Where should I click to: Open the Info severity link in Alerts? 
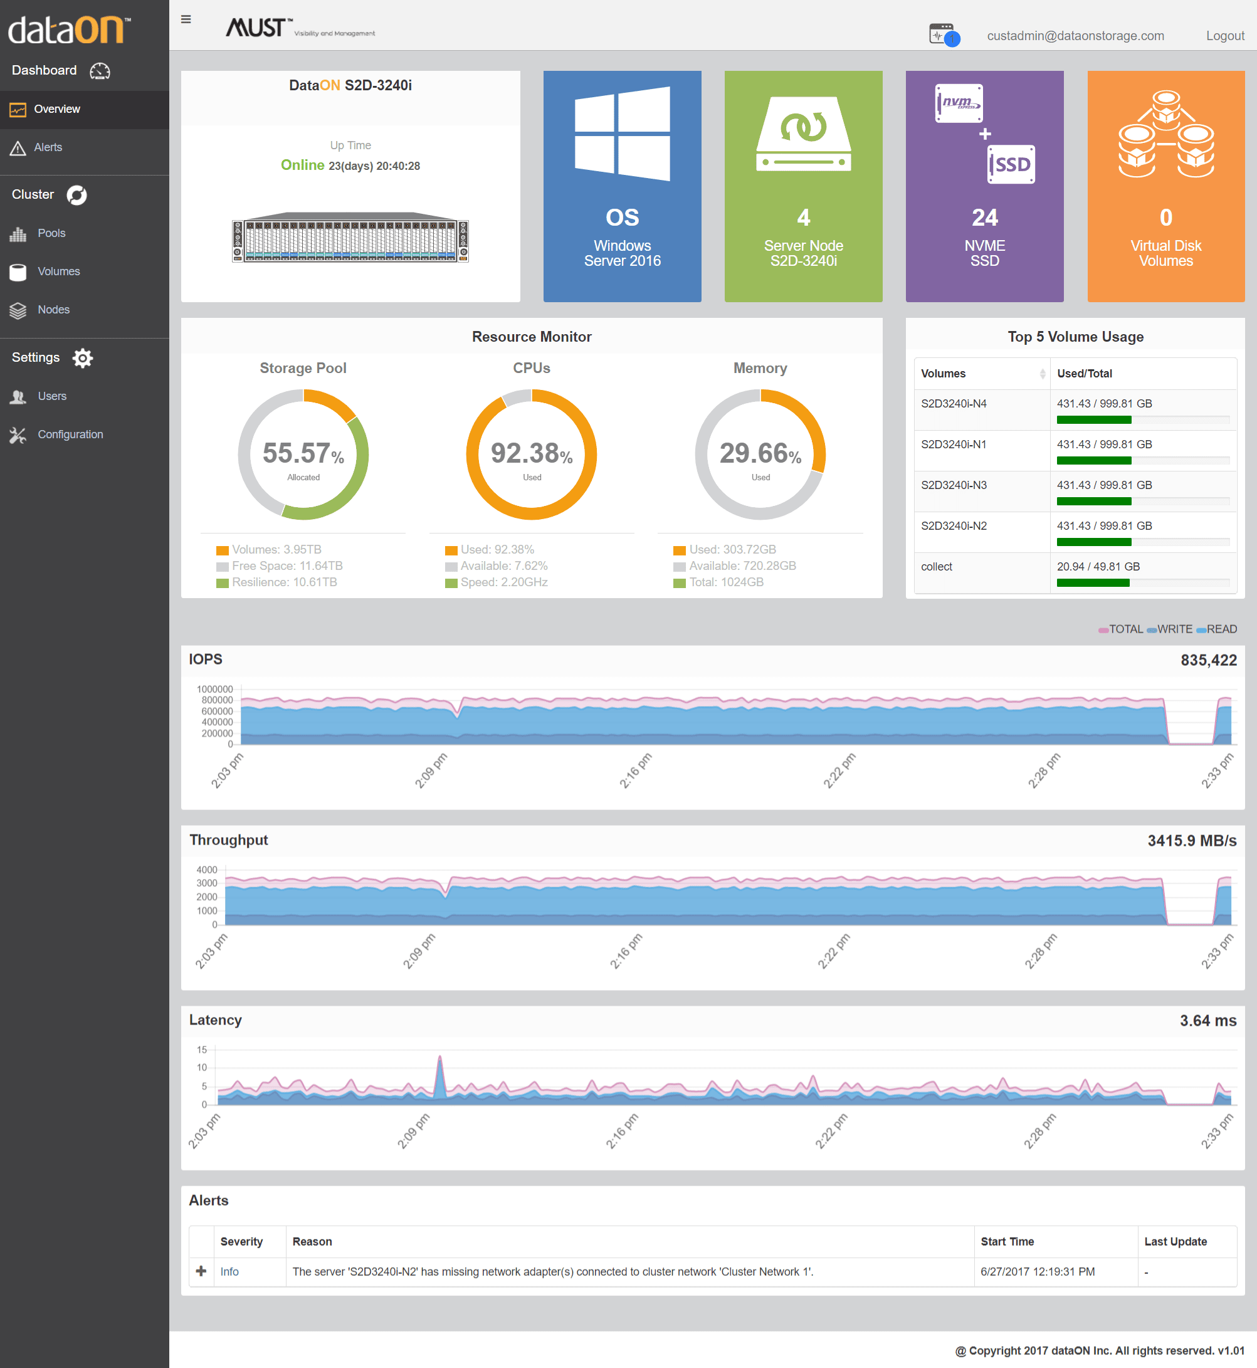229,1271
